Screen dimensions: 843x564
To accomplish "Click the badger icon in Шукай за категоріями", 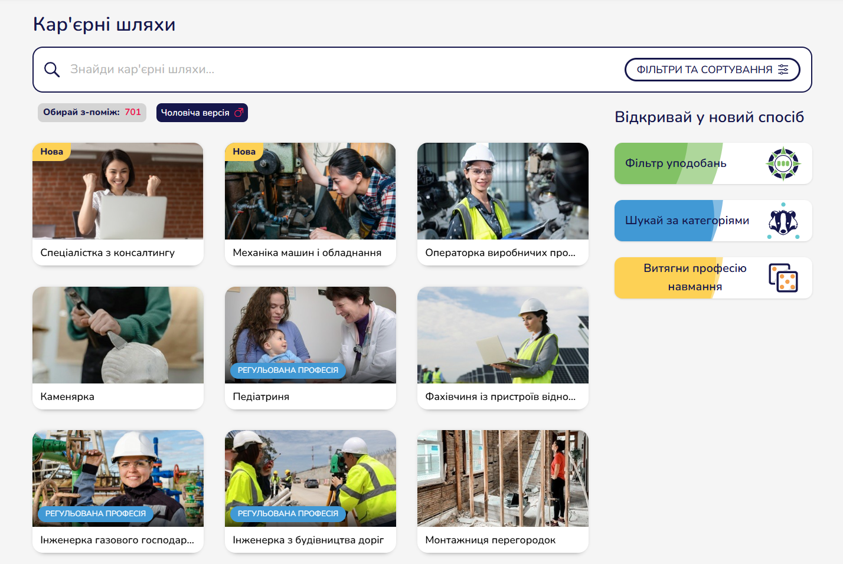I will [783, 221].
